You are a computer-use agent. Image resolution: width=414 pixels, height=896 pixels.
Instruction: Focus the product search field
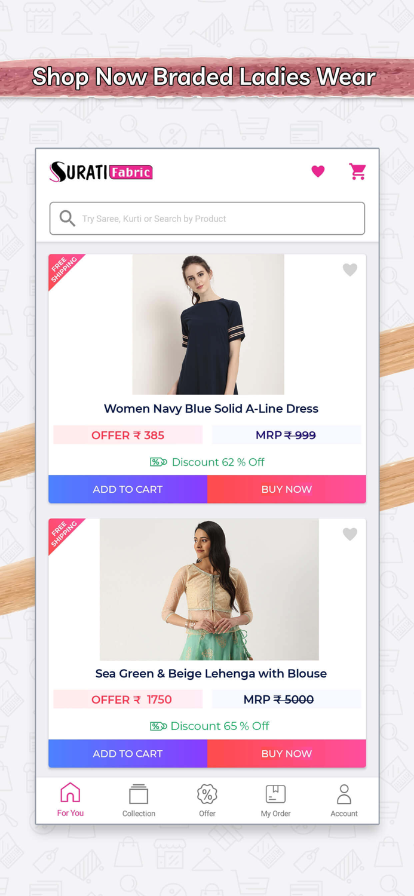pyautogui.click(x=207, y=219)
